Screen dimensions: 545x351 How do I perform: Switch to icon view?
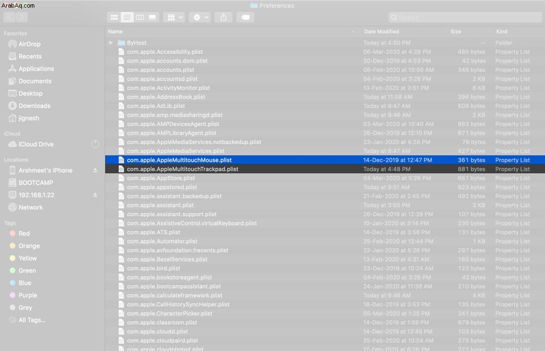[114, 17]
